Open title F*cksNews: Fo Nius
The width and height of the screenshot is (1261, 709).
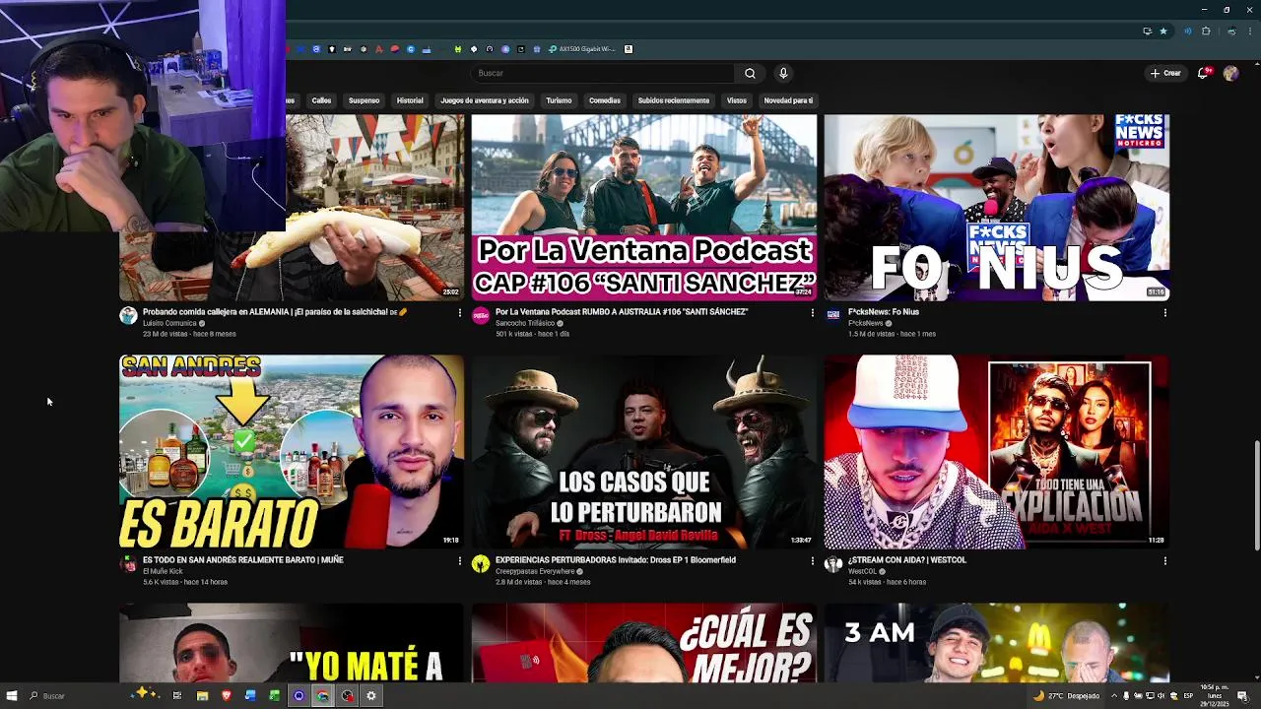(x=884, y=312)
